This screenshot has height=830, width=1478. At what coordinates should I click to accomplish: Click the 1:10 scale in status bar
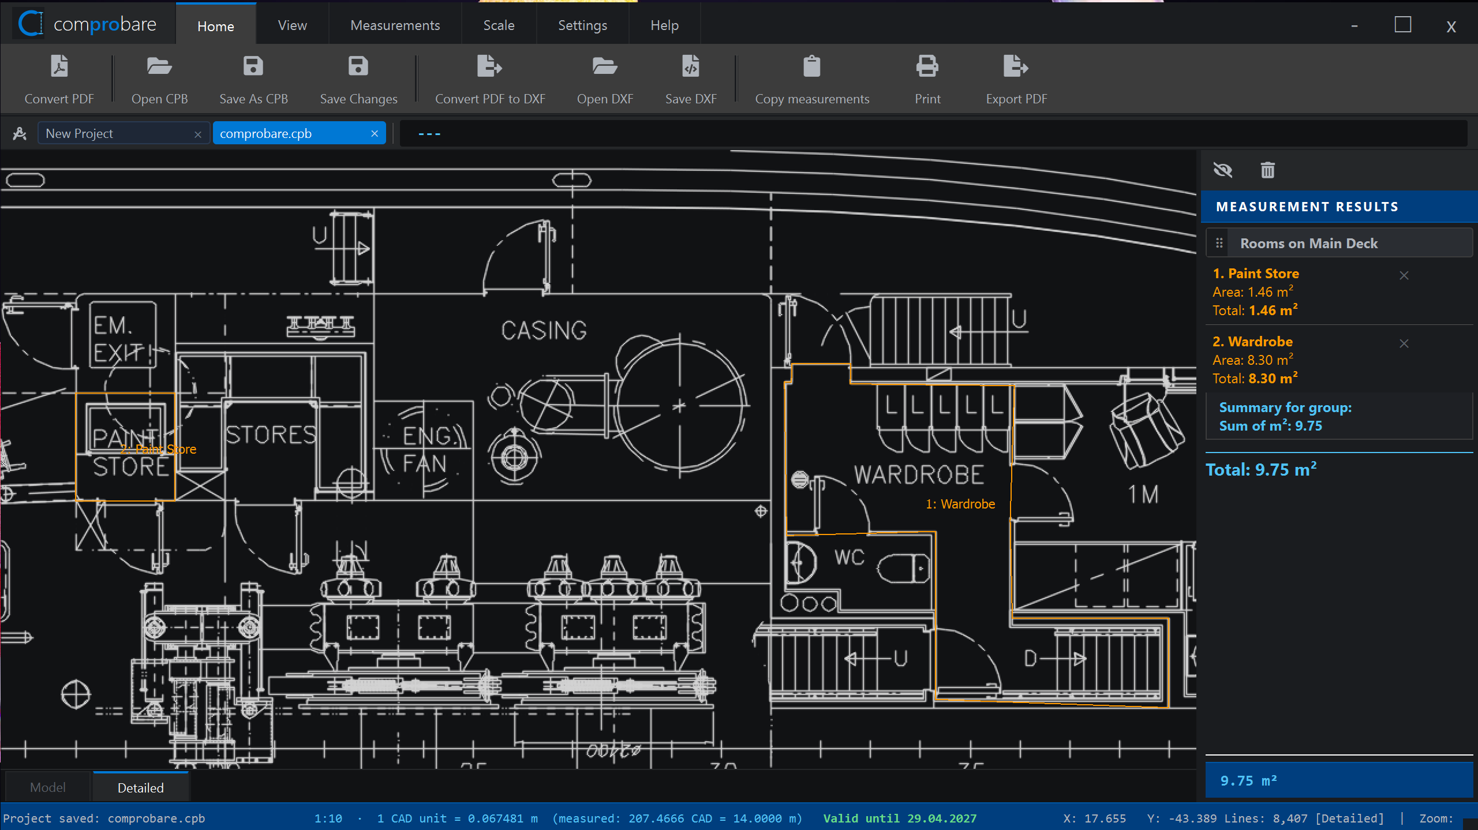(x=328, y=818)
